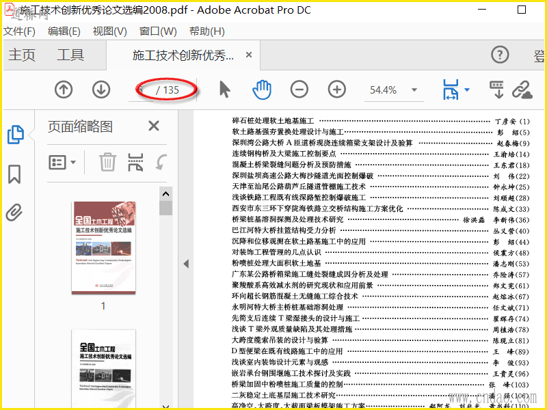Screen dimensions: 547x410
Task: Click the page number input field
Action: 142,90
